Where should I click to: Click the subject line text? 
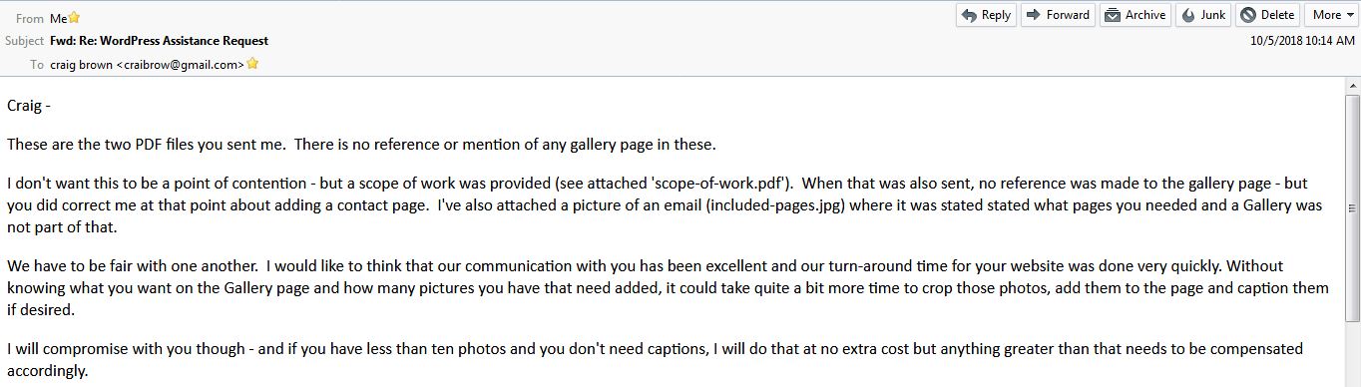coord(159,41)
